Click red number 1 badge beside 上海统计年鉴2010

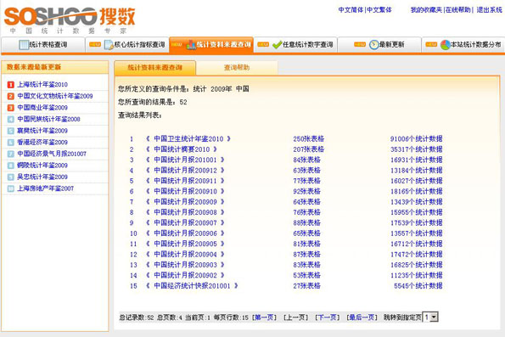(x=11, y=85)
